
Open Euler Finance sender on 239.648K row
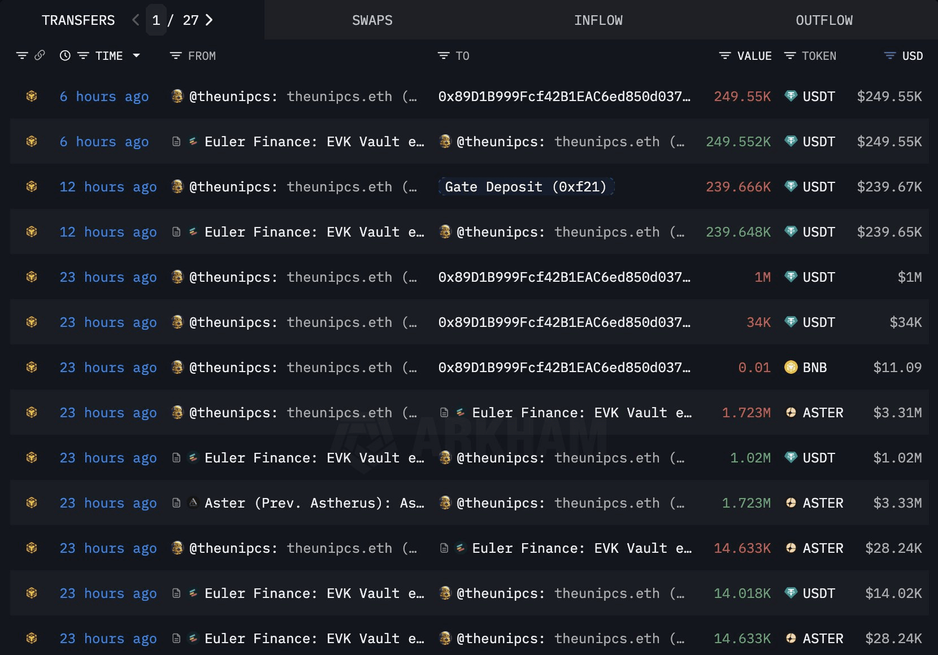click(x=314, y=232)
